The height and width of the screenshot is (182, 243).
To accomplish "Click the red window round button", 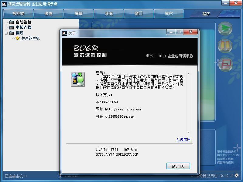I will pos(225,64).
